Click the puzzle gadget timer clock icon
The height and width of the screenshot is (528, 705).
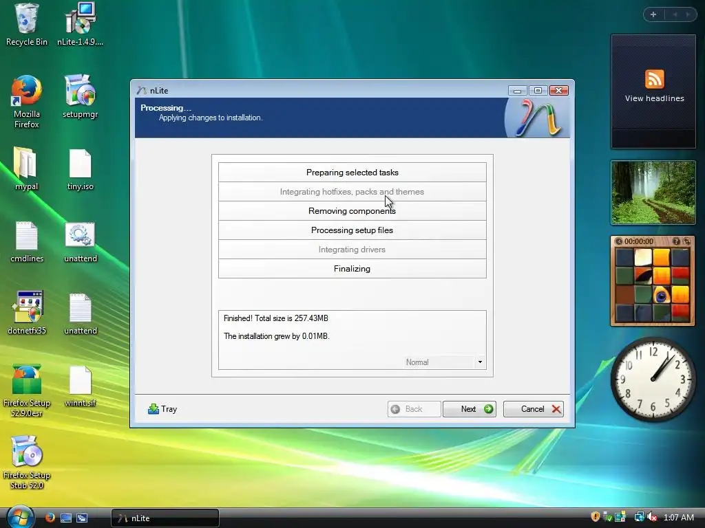coord(619,241)
